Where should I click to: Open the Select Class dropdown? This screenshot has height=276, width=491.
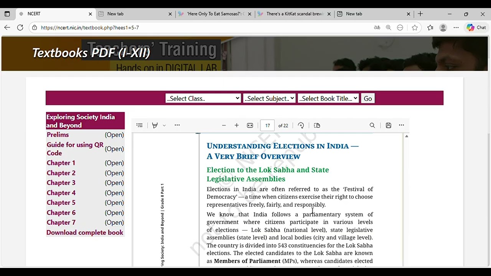[203, 99]
